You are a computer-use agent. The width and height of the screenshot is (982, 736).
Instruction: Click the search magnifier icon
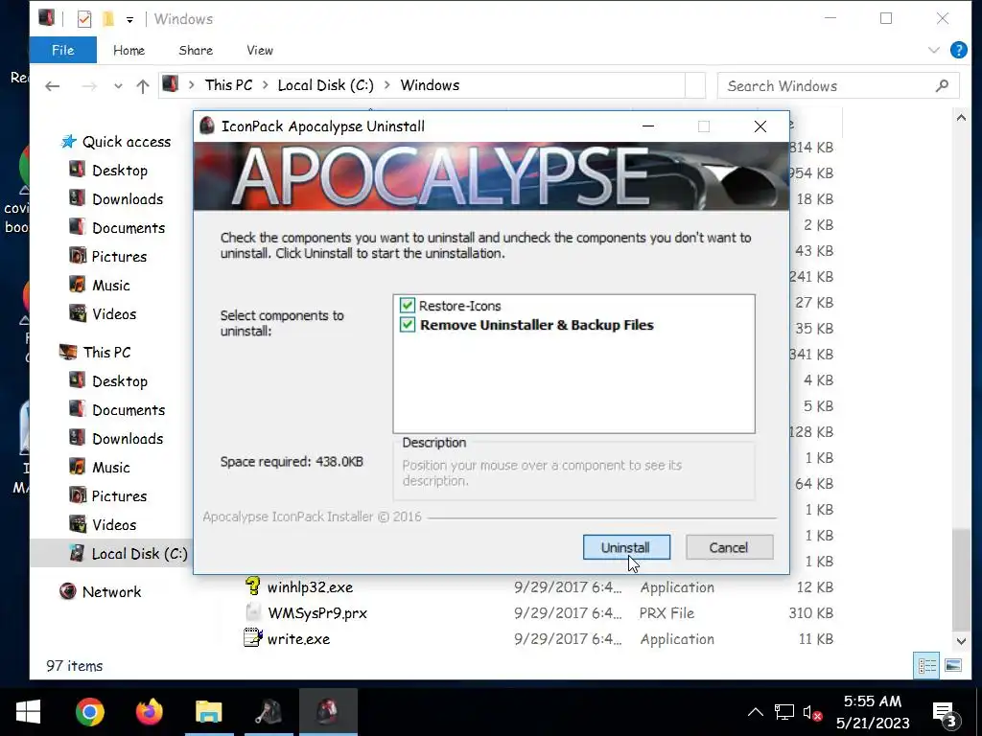942,85
